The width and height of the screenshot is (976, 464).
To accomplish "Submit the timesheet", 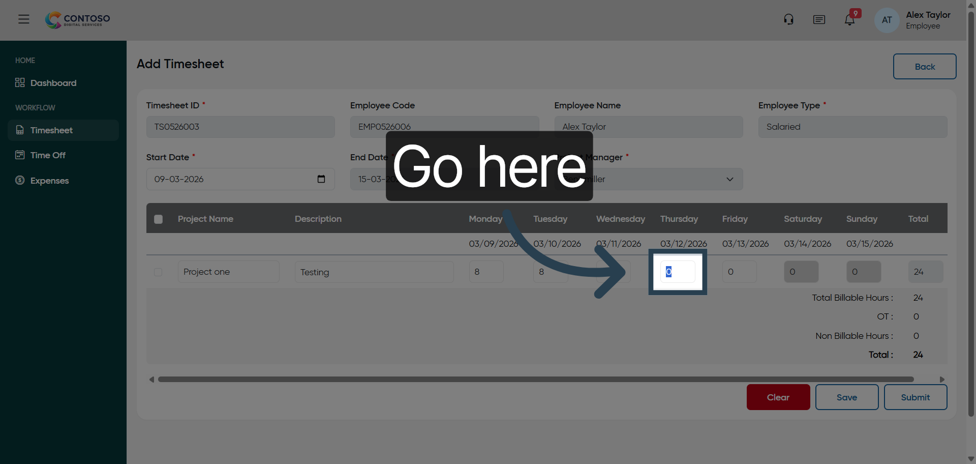I will (x=915, y=397).
